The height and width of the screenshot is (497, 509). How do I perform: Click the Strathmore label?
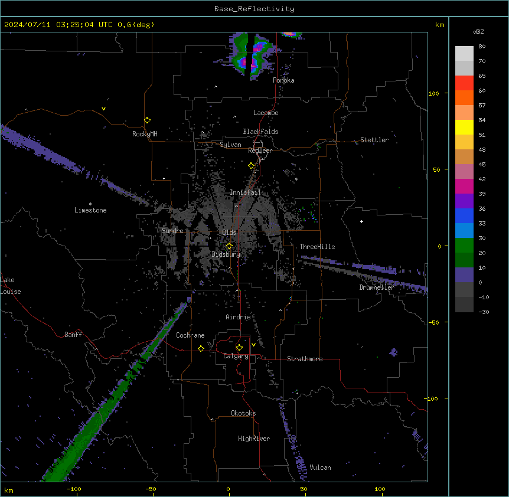pos(305,359)
